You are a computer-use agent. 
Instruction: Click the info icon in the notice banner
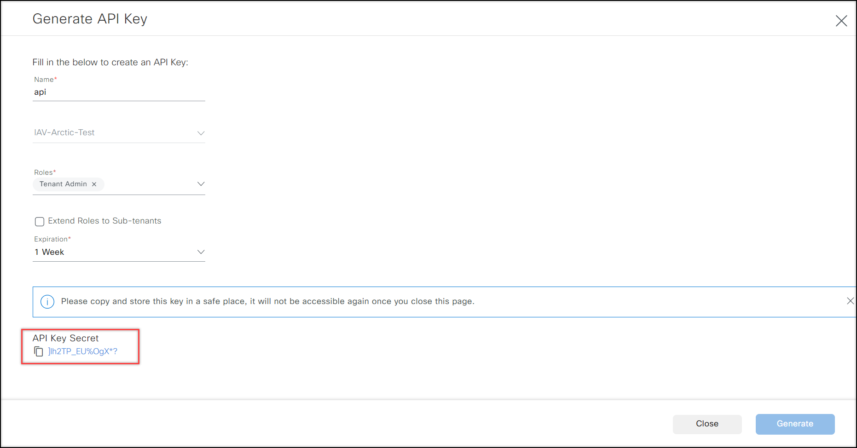[47, 302]
